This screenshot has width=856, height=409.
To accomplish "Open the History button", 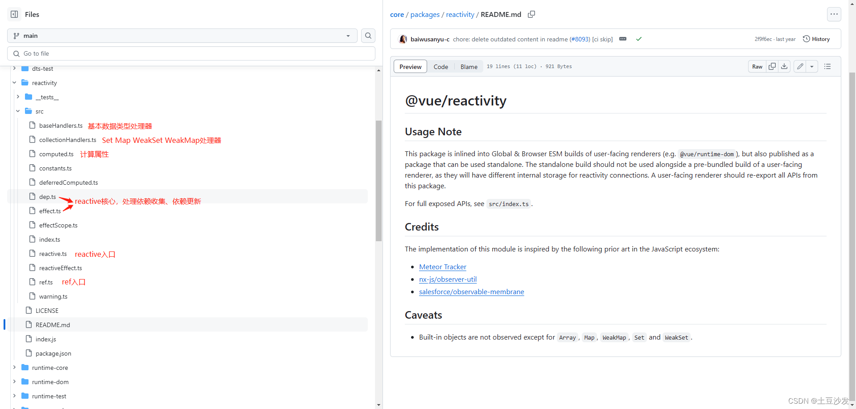I will pos(816,39).
